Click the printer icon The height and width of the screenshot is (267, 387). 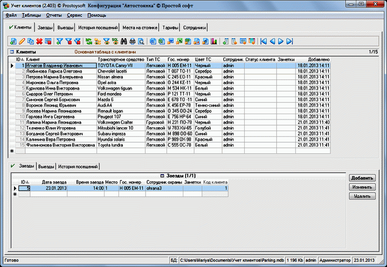coord(133,41)
